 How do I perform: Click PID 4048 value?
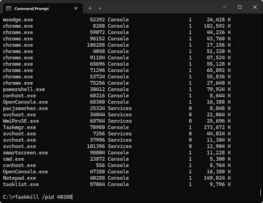click(x=99, y=51)
